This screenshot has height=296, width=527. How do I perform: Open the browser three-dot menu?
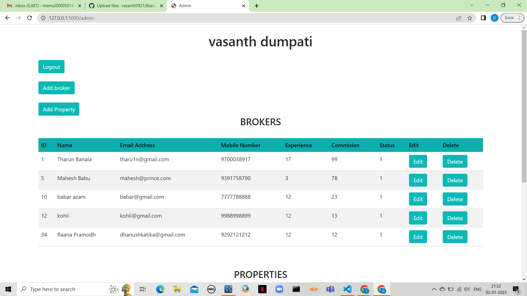click(520, 18)
